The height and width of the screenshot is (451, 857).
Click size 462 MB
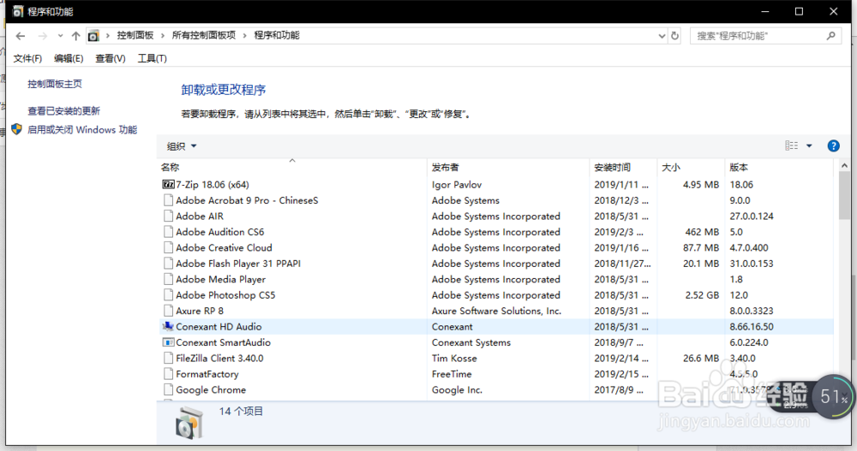pos(702,232)
